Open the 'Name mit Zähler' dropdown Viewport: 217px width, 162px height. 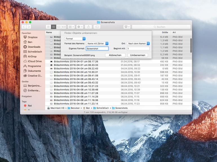click(x=97, y=43)
